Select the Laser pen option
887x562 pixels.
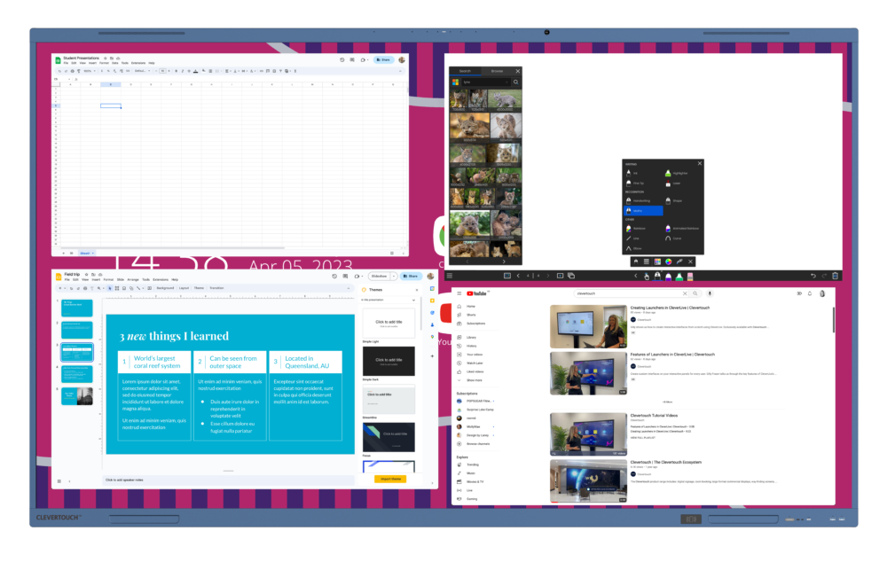pos(672,183)
